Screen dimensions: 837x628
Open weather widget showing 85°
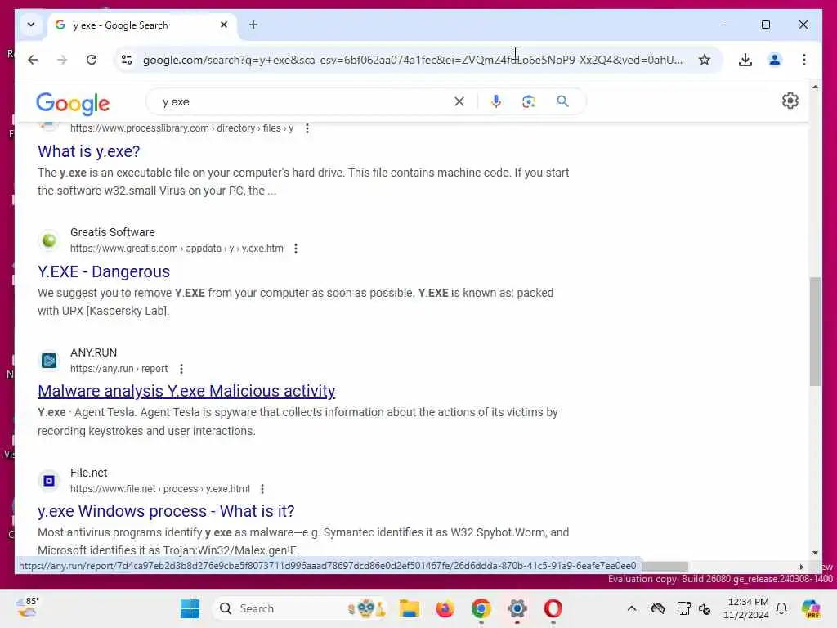point(27,608)
